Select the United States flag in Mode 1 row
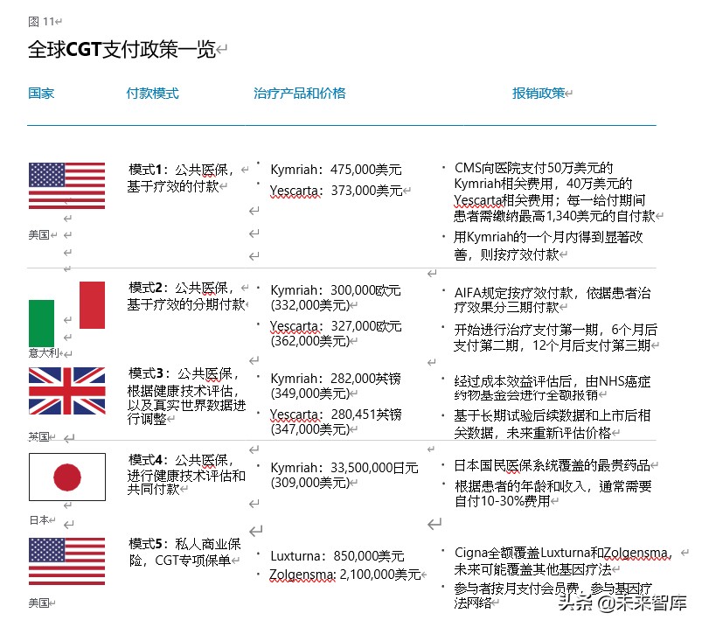 tap(67, 185)
